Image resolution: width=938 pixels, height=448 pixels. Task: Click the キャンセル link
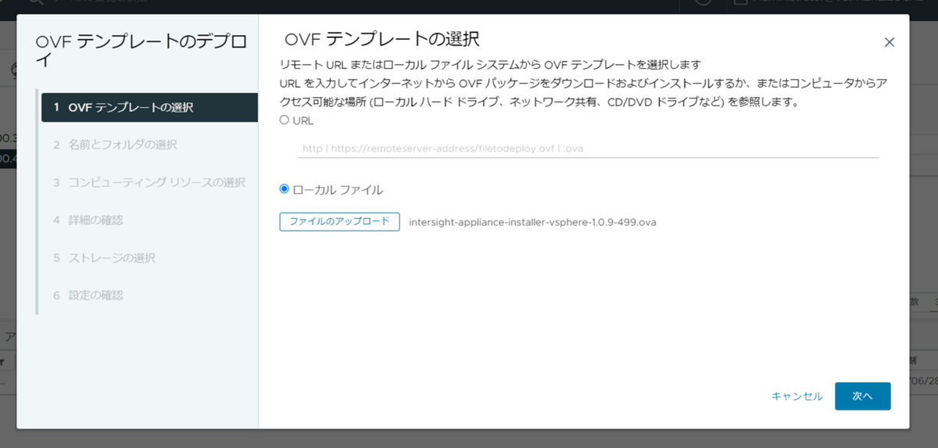(797, 396)
